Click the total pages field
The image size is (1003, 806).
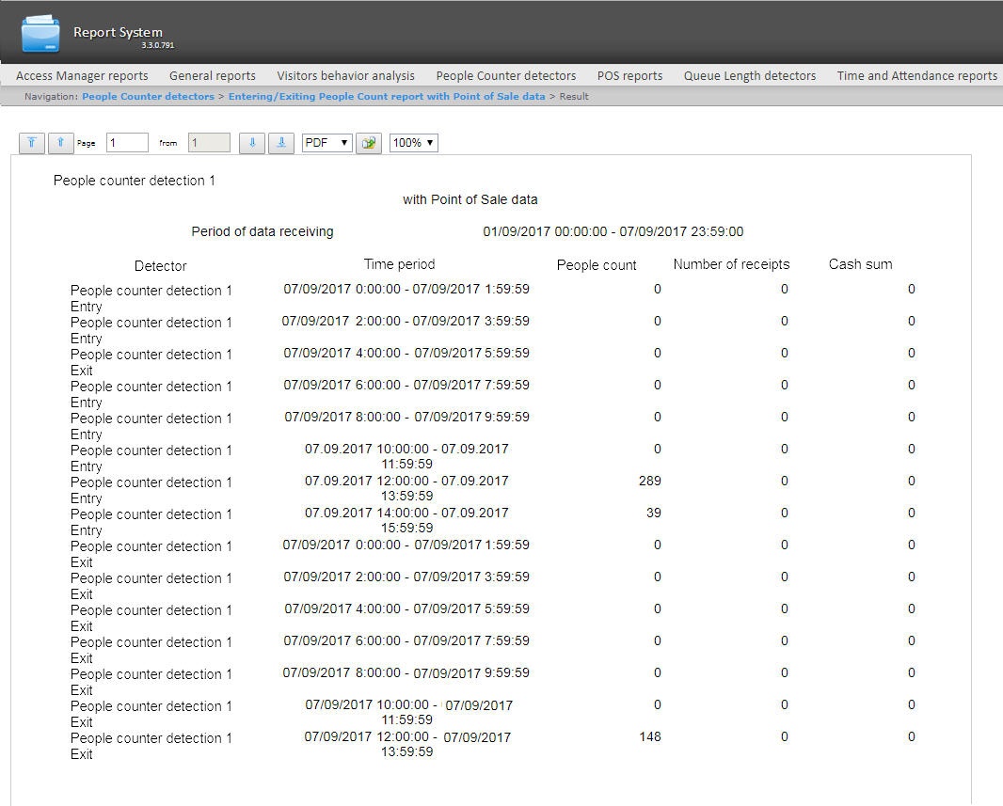(209, 143)
